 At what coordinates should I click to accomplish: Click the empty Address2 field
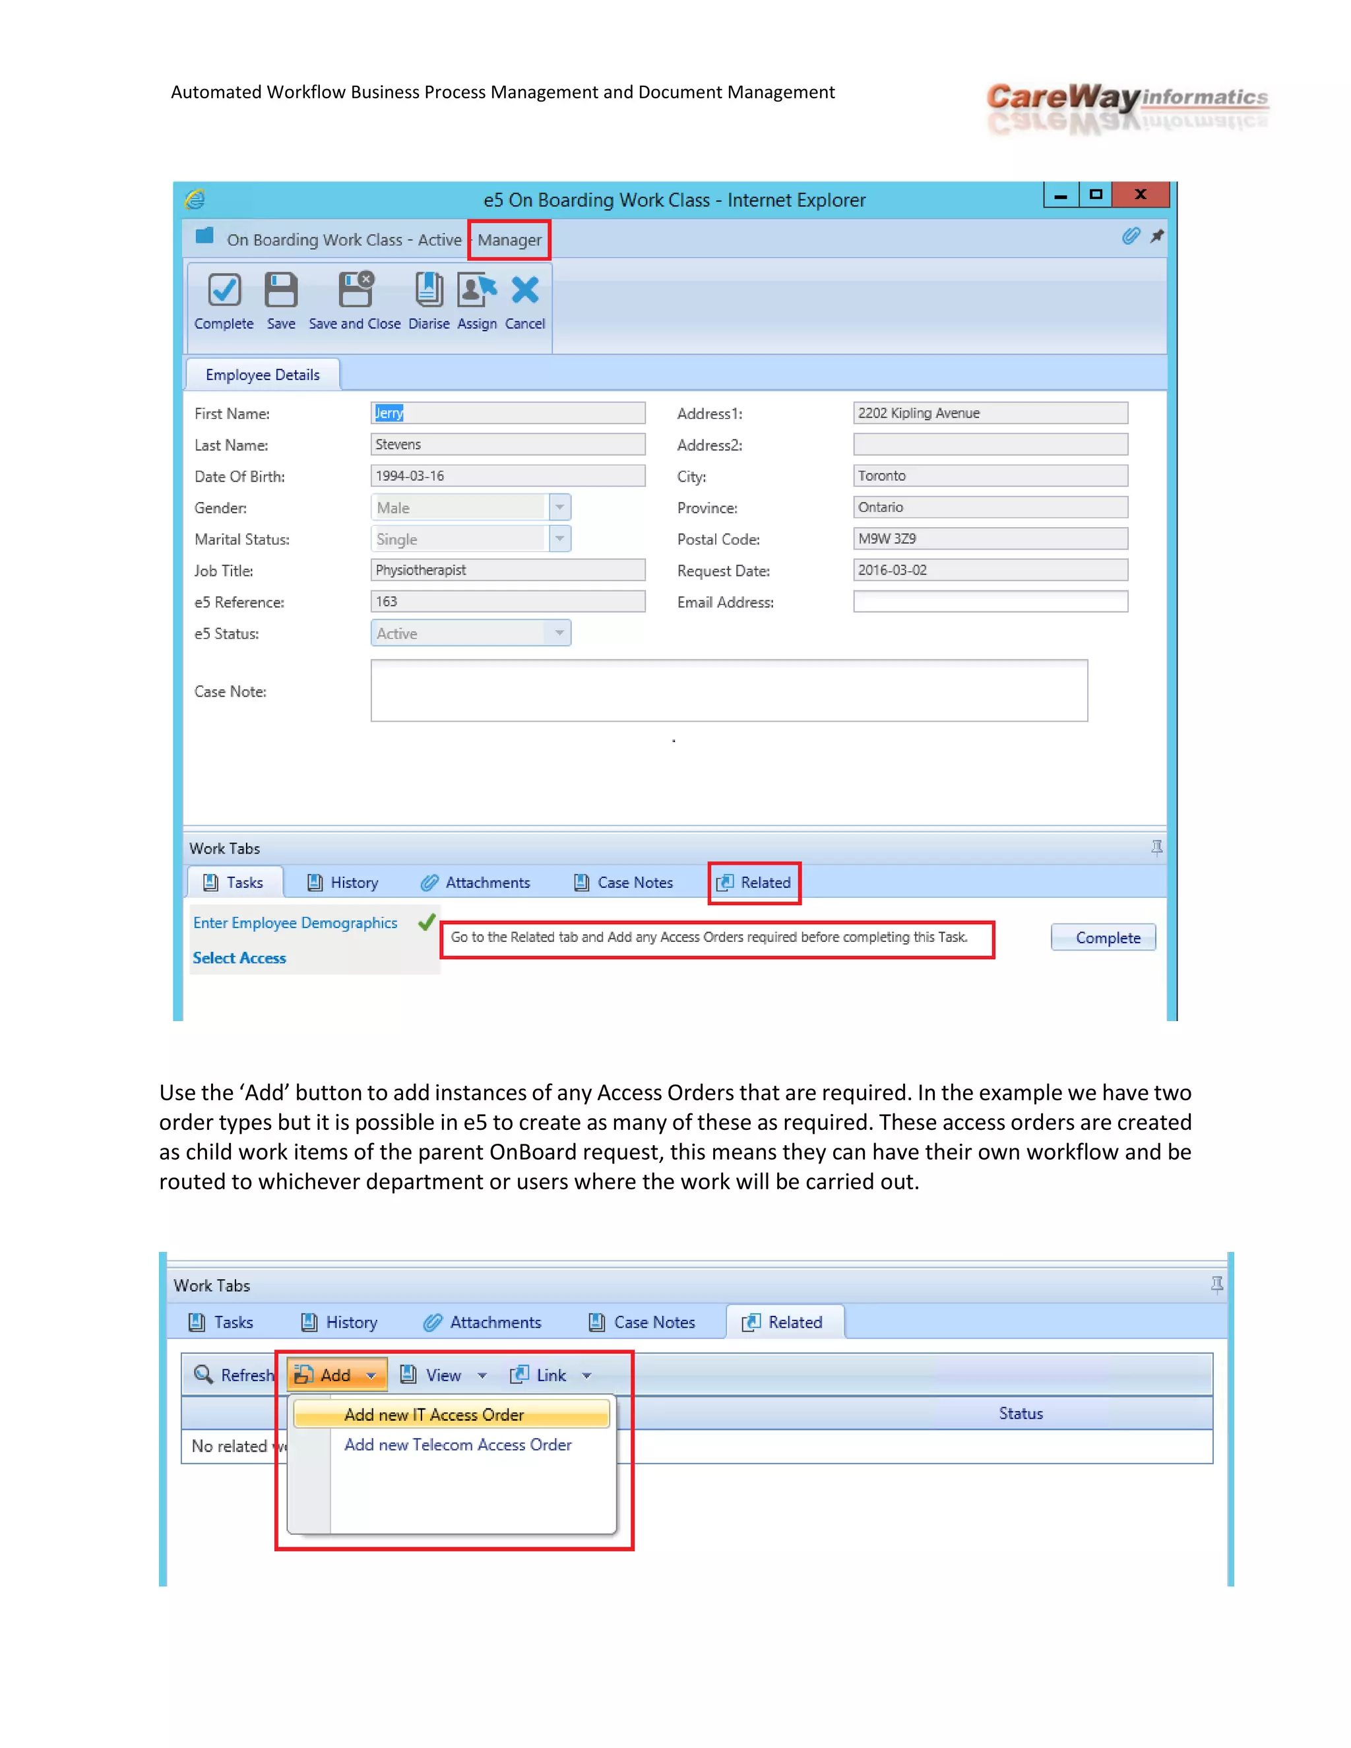(991, 444)
